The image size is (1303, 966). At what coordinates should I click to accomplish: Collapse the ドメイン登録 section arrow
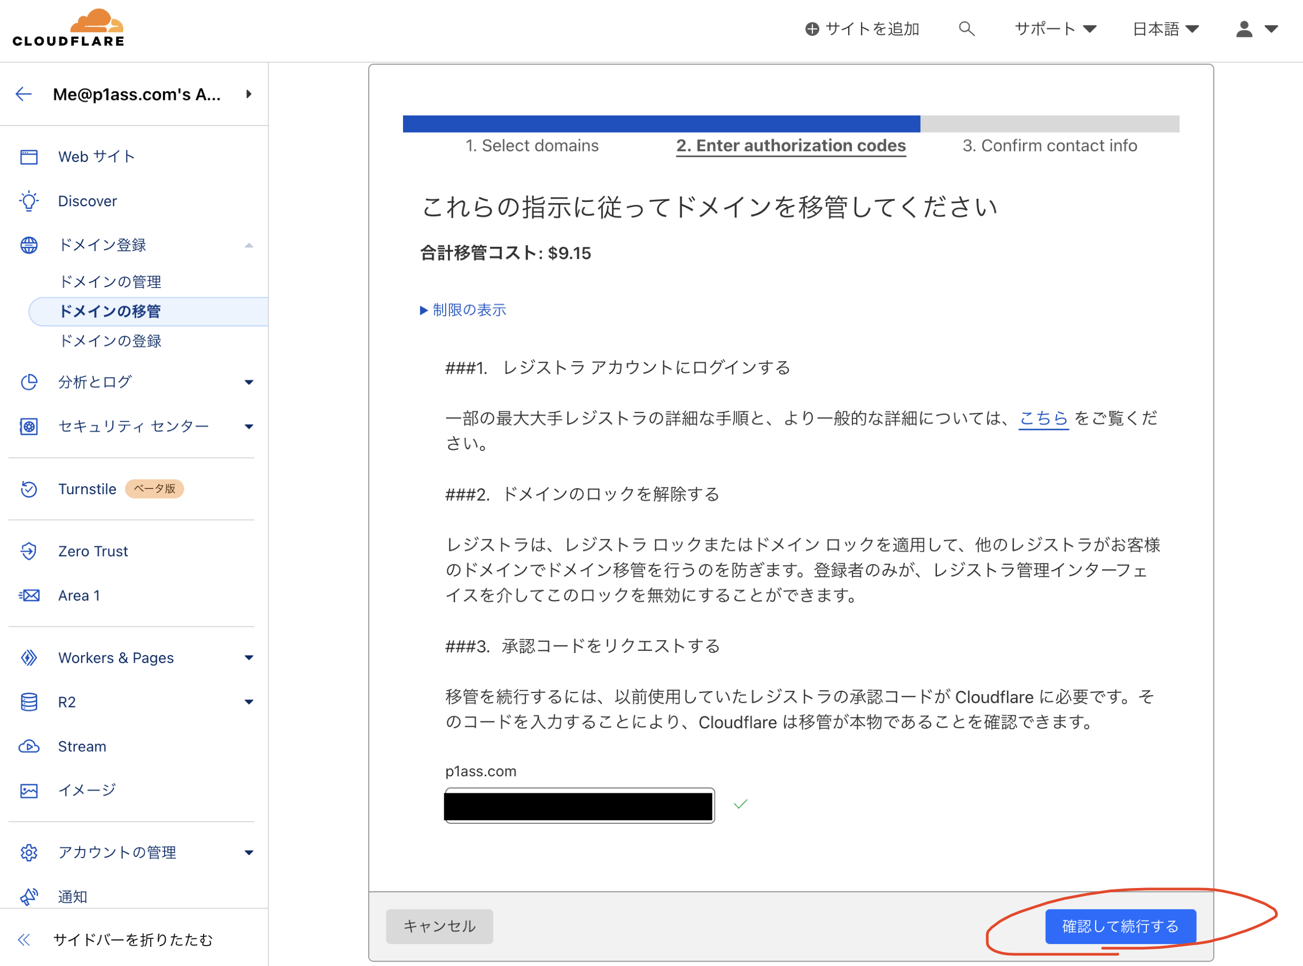[x=249, y=246]
